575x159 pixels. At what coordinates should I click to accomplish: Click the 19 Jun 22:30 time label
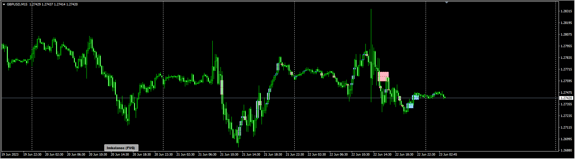click(32, 155)
